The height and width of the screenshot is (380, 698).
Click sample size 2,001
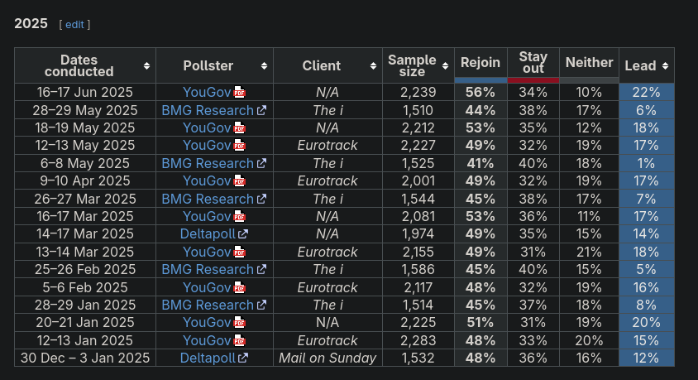[x=418, y=180]
